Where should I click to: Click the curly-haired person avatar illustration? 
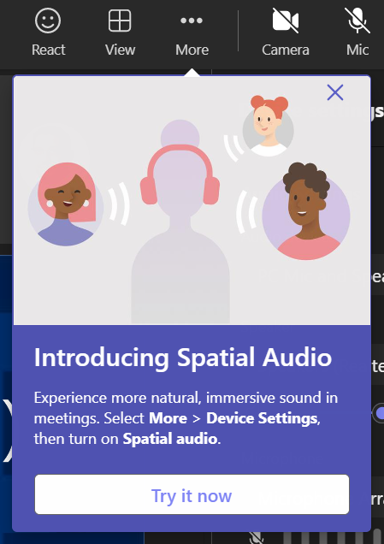click(306, 211)
